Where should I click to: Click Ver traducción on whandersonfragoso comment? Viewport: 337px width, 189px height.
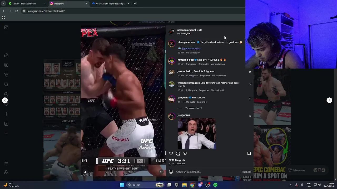point(218,90)
